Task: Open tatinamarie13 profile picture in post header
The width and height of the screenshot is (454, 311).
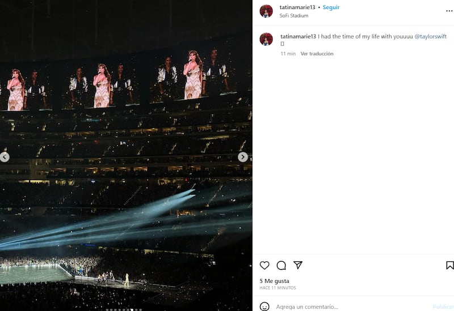Action: tap(266, 11)
